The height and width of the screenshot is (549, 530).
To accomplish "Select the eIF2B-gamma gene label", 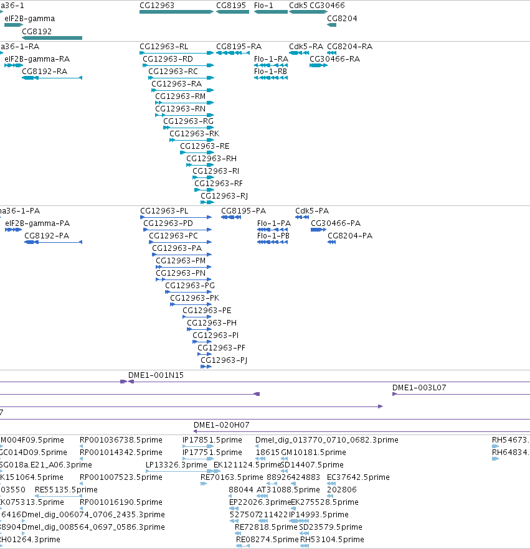I will (x=29, y=18).
